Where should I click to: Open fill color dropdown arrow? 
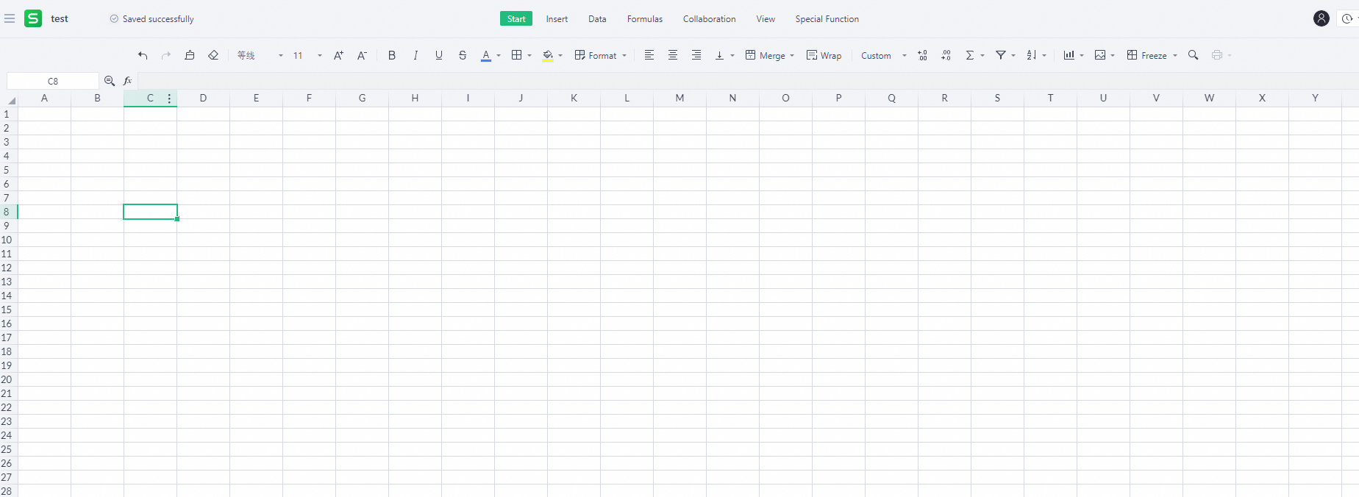click(560, 56)
